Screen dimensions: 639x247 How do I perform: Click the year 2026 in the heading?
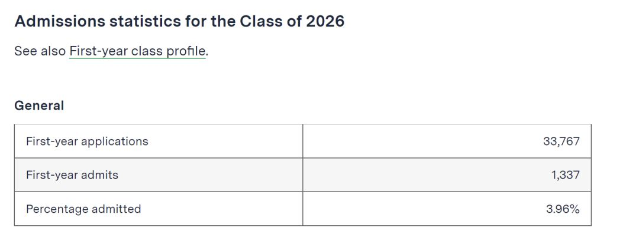pos(325,22)
